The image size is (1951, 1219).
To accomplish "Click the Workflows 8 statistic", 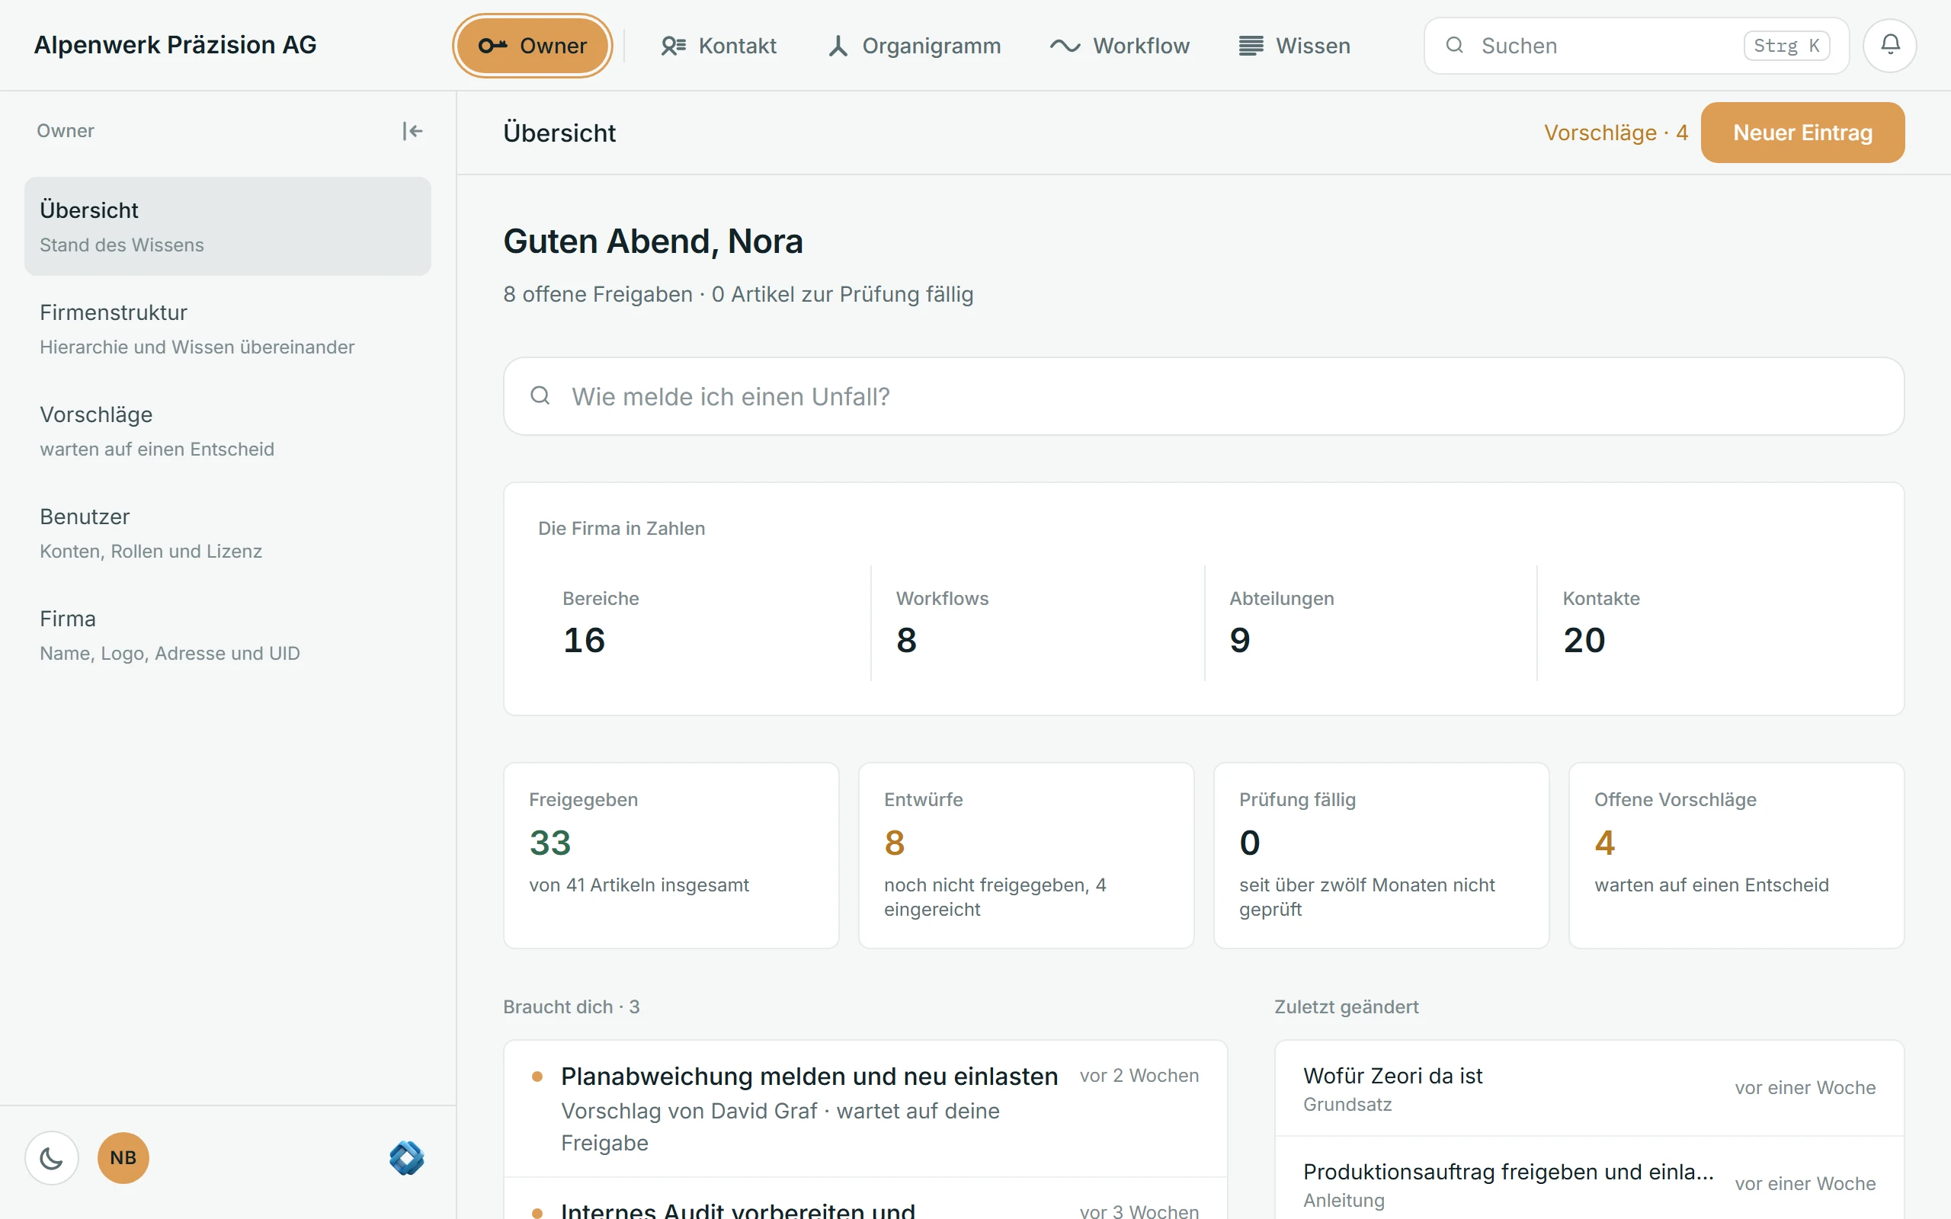I will [x=1037, y=623].
